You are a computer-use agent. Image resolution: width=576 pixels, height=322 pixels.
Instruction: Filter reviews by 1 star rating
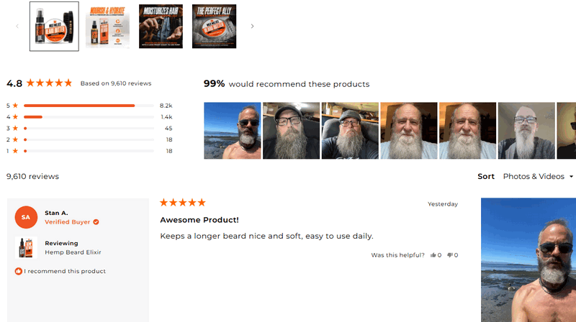pyautogui.click(x=88, y=151)
